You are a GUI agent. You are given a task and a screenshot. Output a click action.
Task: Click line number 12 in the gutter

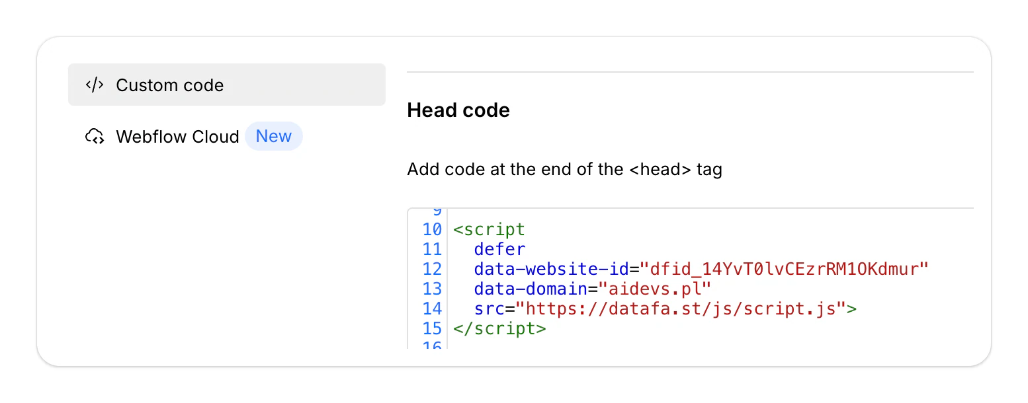(x=432, y=269)
